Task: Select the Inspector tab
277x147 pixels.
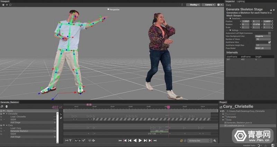Action: 230,1
